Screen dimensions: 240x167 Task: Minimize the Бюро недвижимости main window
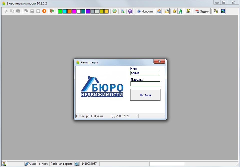coord(217,2)
